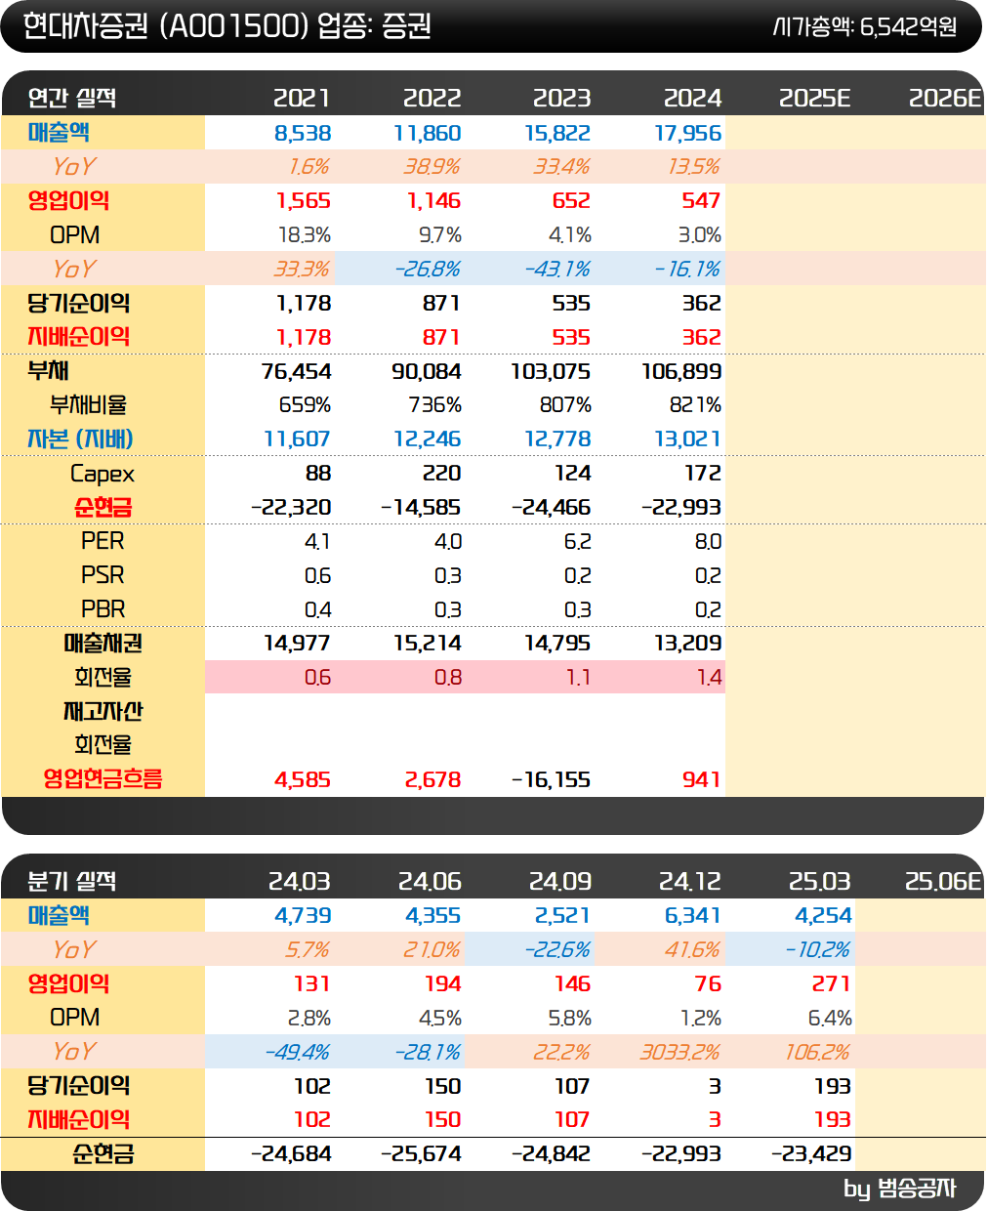Viewport: 987px width, 1211px height.
Task: Click the Capex value 220
Action: [442, 474]
